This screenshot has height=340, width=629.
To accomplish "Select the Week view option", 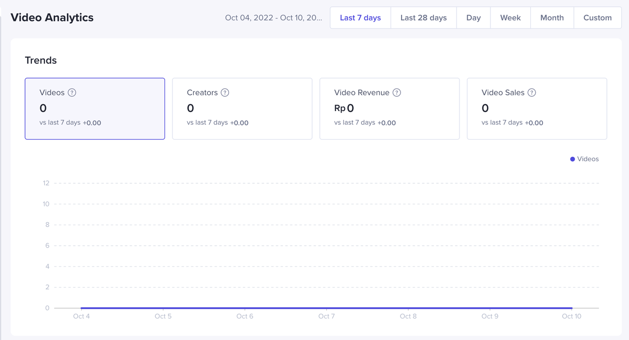I will point(510,18).
